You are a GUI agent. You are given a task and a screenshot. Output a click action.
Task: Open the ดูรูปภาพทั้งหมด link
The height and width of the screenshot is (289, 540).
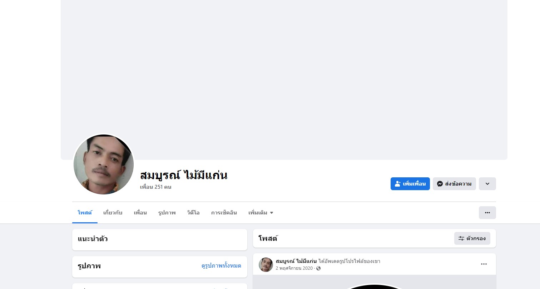coord(221,265)
